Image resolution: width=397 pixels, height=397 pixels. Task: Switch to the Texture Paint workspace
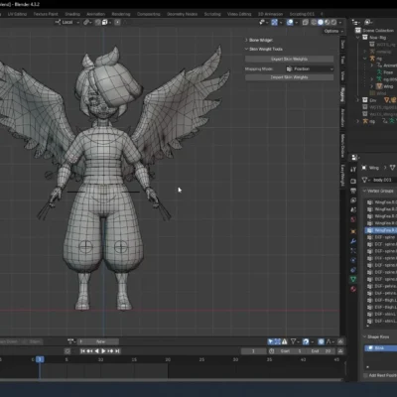click(46, 14)
